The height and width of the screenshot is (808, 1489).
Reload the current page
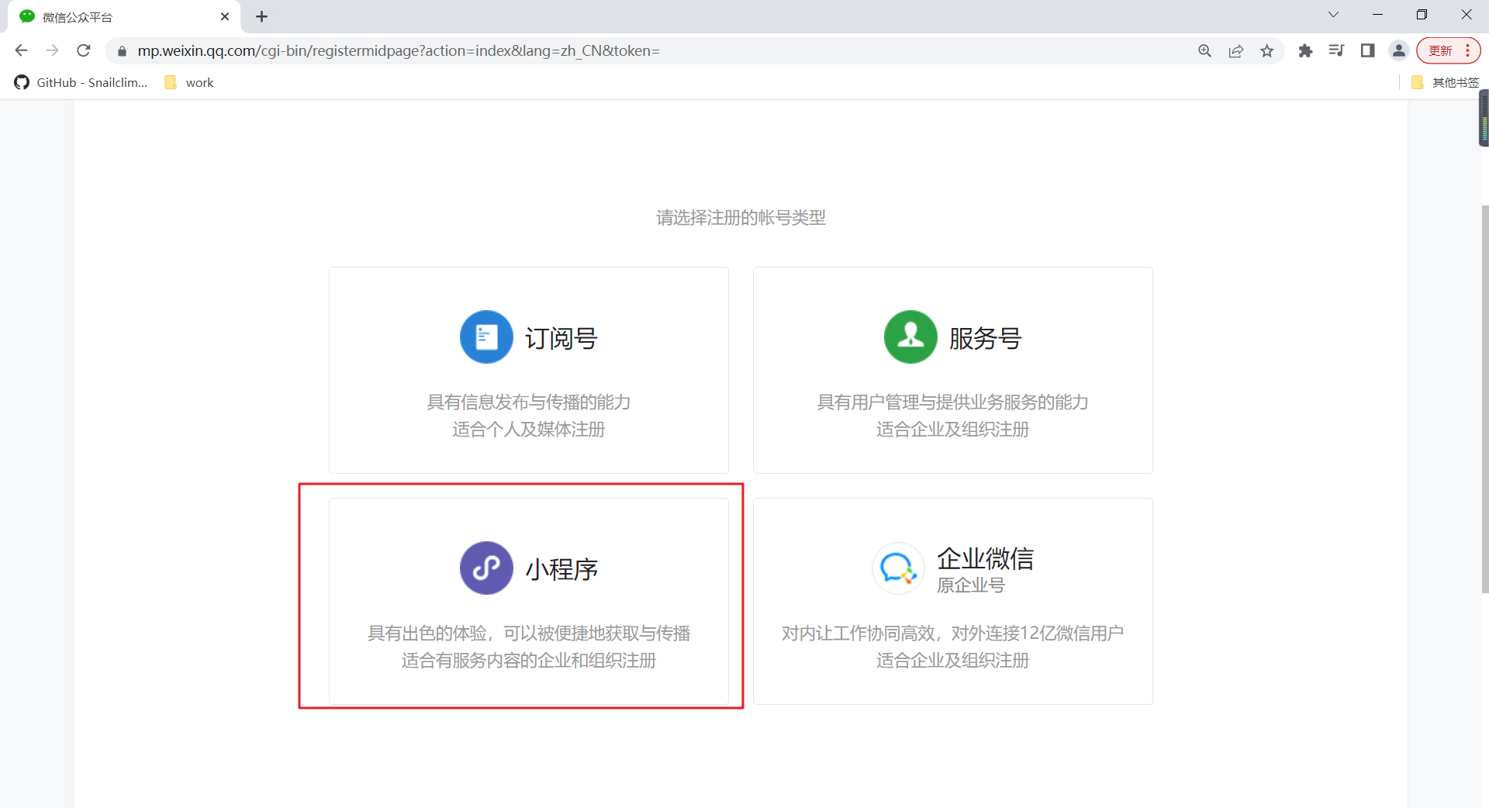[x=84, y=50]
